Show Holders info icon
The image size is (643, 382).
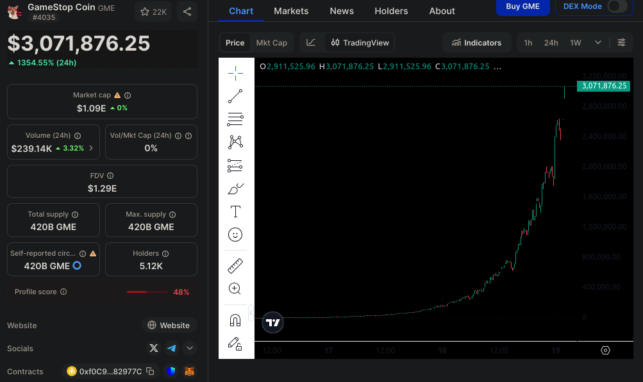coord(165,254)
